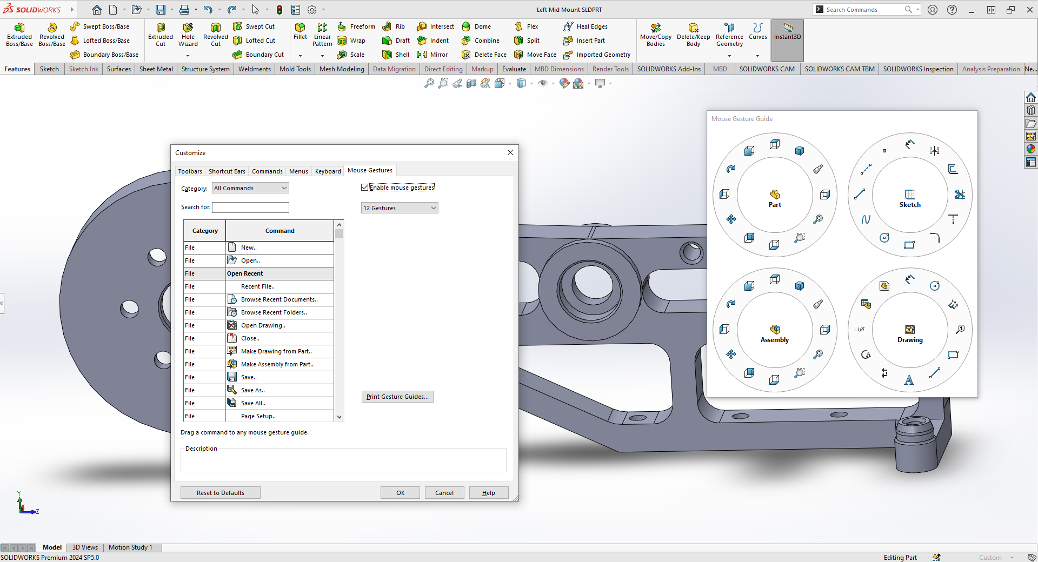Choose the Boundary Boss/Base tool
This screenshot has width=1038, height=562.
click(x=104, y=55)
